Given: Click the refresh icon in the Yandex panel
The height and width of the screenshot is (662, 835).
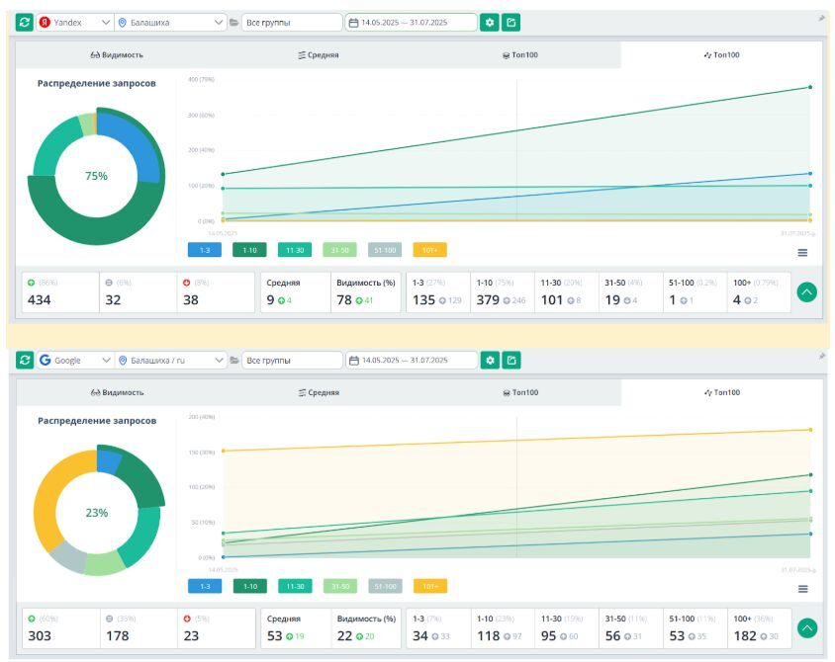Looking at the screenshot, I should tap(25, 22).
